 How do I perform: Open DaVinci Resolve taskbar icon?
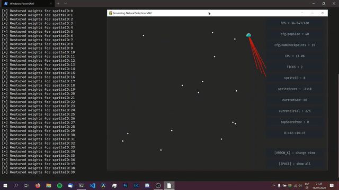point(103,185)
